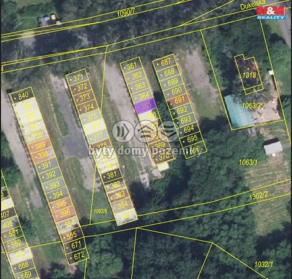Select the purple highlighted parcel 365
Screen dimensions: 292x279
pos(146,106)
